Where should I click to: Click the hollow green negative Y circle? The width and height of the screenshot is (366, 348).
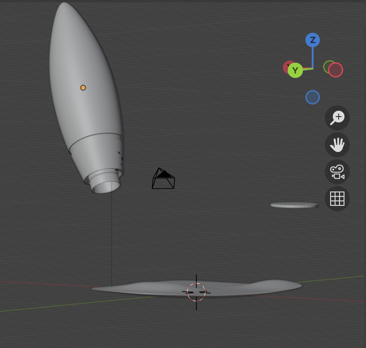click(329, 66)
